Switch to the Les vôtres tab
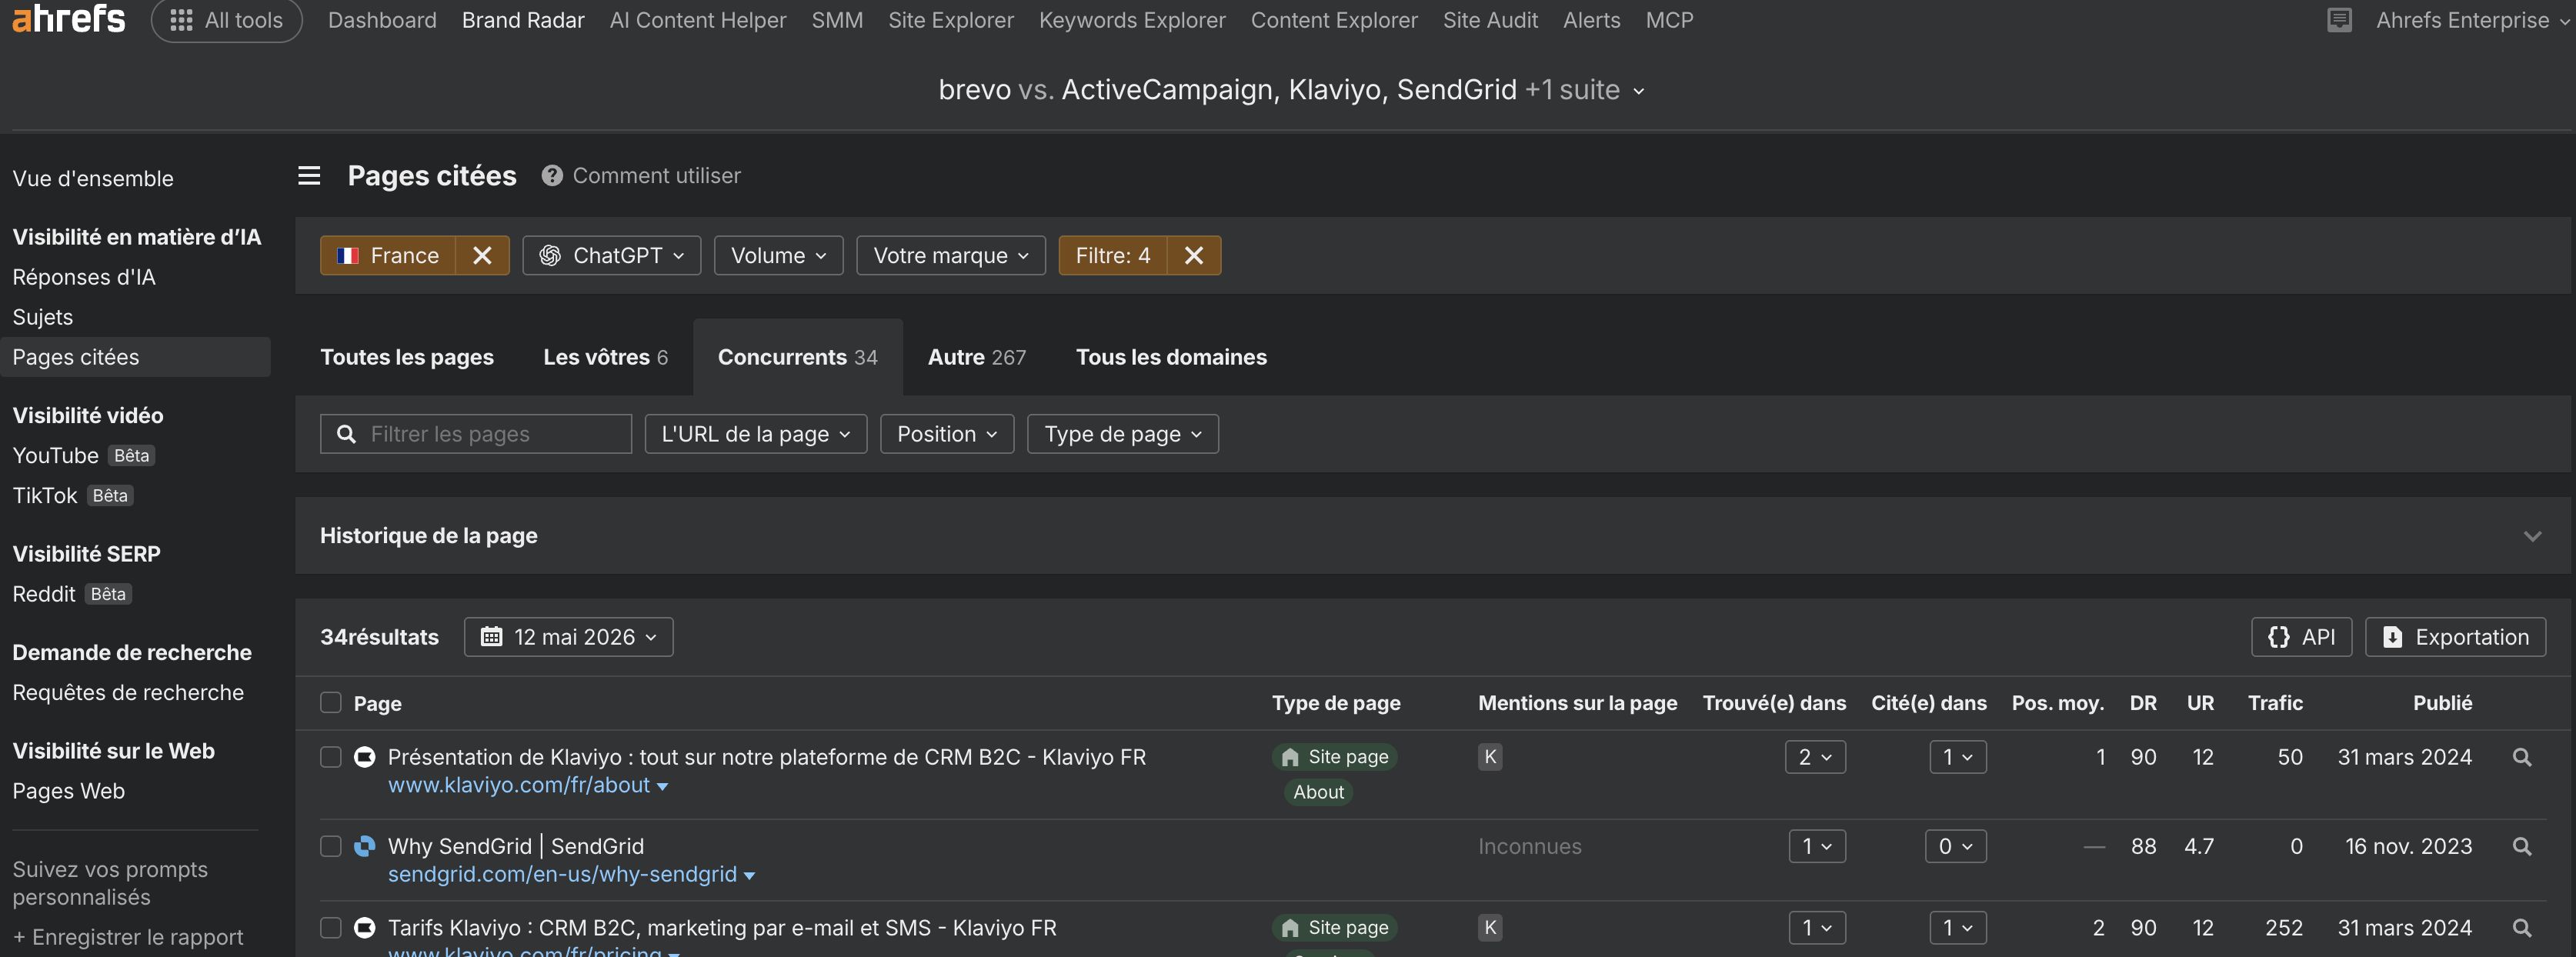This screenshot has height=957, width=2576. 606,357
